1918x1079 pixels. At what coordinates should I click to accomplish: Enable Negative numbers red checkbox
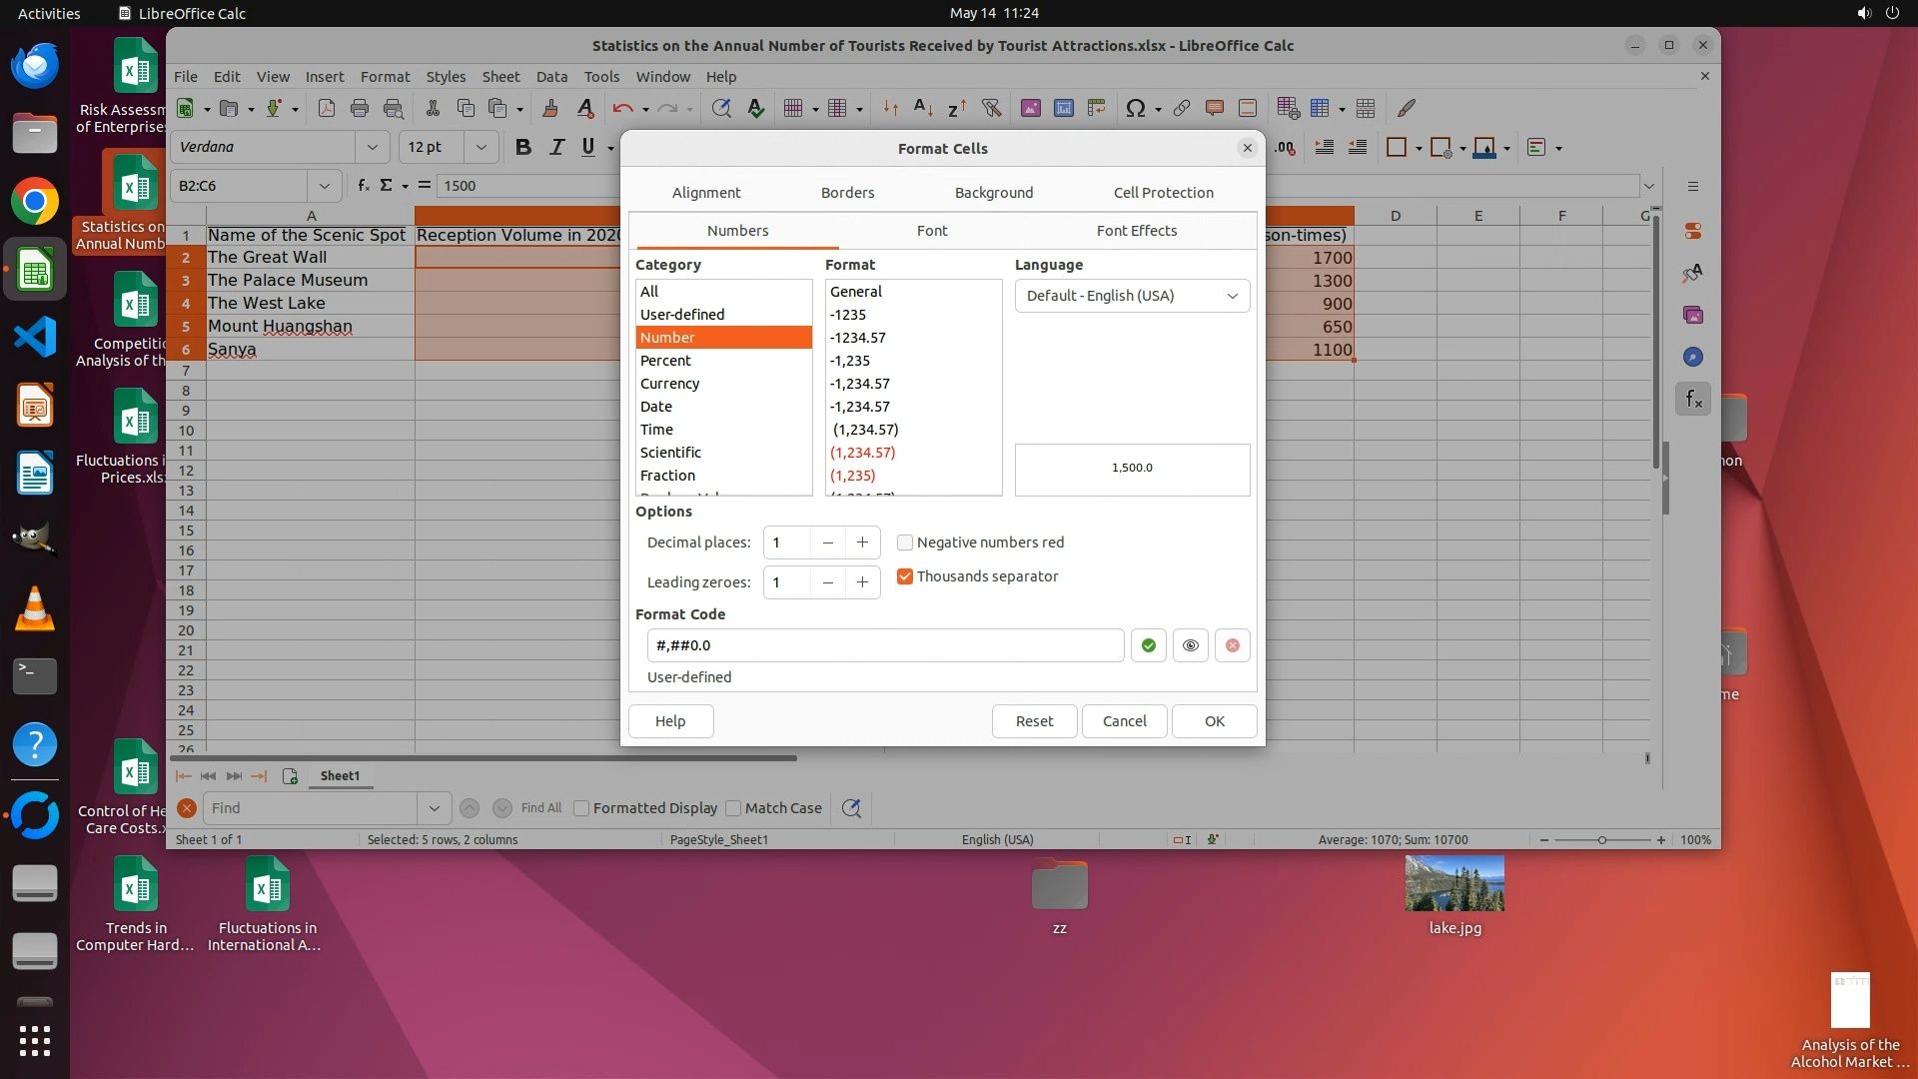[x=905, y=542]
